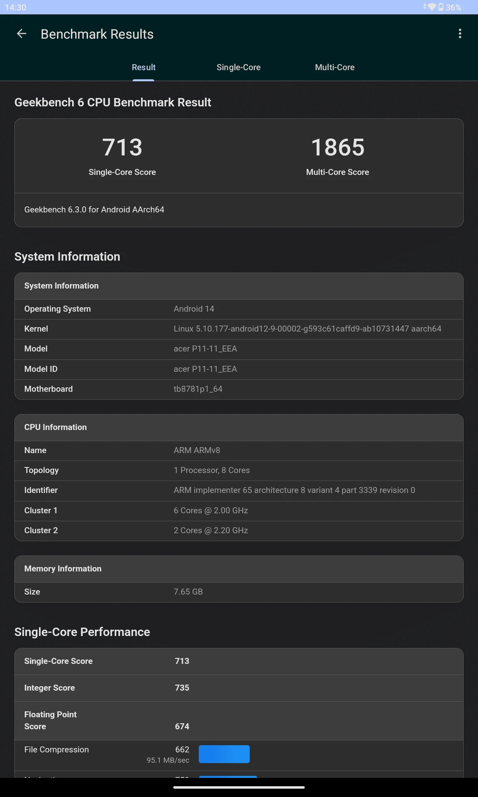Tap the File Compression score 662
This screenshot has height=797, width=478.
click(x=182, y=750)
